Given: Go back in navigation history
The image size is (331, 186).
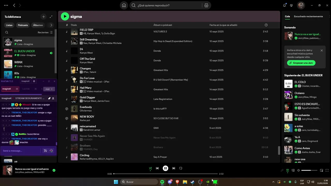Looking at the screenshot, I should [x=14, y=5].
